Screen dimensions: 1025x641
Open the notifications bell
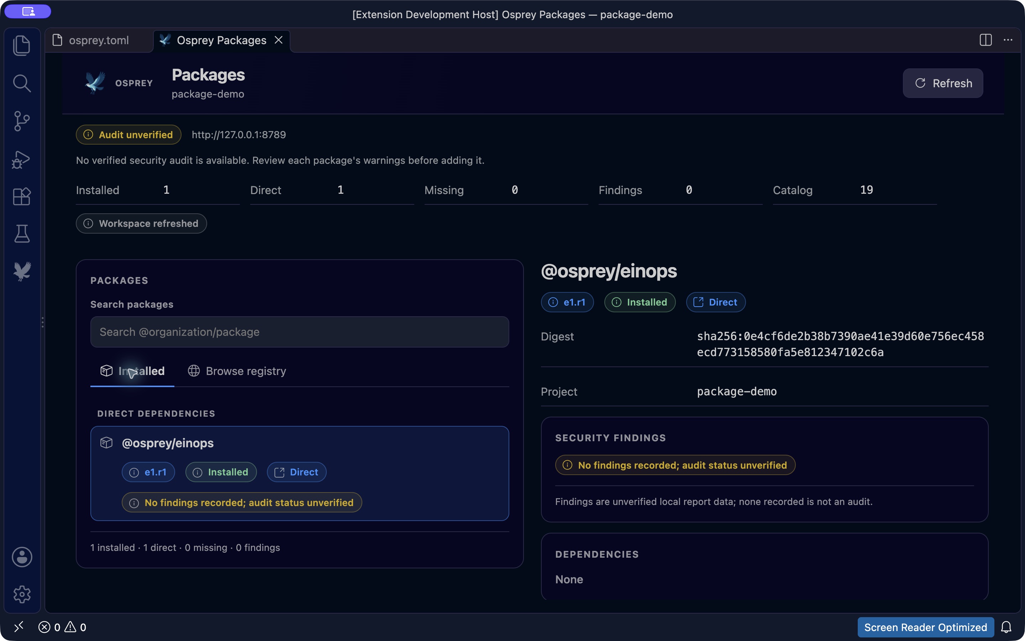(x=1006, y=627)
